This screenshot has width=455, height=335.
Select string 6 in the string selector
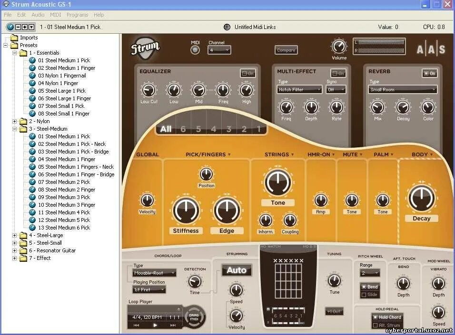click(183, 129)
